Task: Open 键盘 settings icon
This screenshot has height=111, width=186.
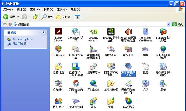Action: click(146, 49)
